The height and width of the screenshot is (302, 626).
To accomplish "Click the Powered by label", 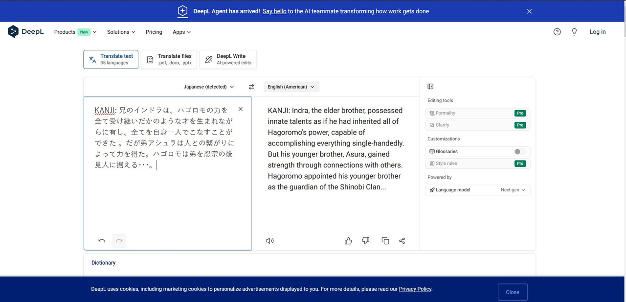I will (x=440, y=177).
